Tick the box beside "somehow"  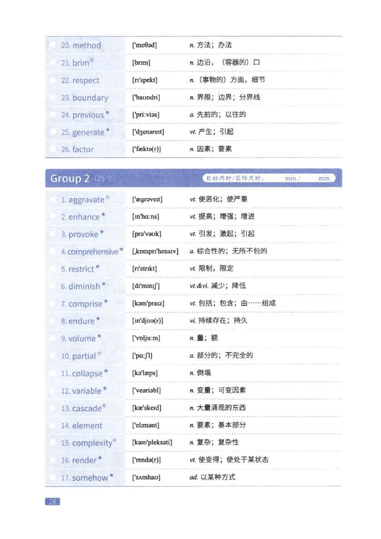52,477
